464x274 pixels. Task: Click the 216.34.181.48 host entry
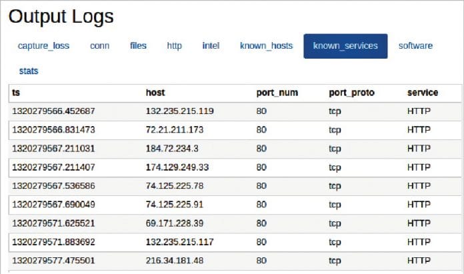[x=175, y=260]
